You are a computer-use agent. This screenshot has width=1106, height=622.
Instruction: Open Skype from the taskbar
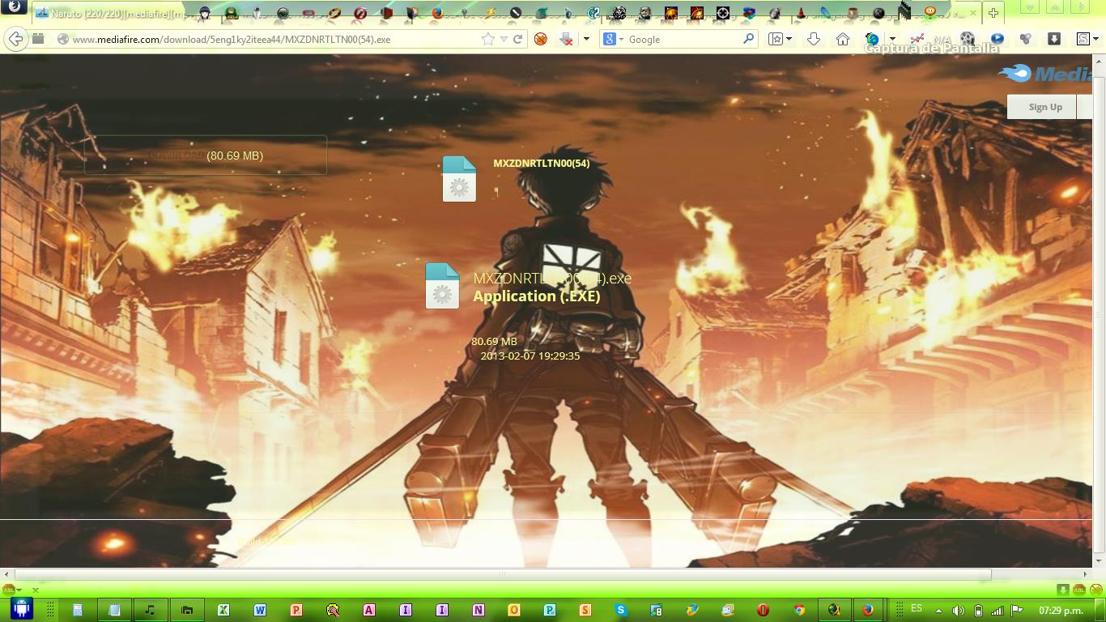621,610
